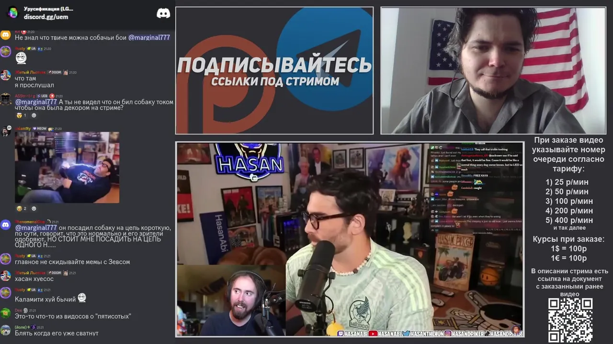Screen dimensions: 613x344
Task: Click the emoji at end of 'Каламити' message
Action: [82, 298]
